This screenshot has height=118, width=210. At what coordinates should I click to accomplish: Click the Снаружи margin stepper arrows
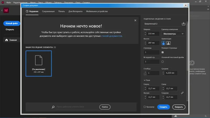pos(163,97)
